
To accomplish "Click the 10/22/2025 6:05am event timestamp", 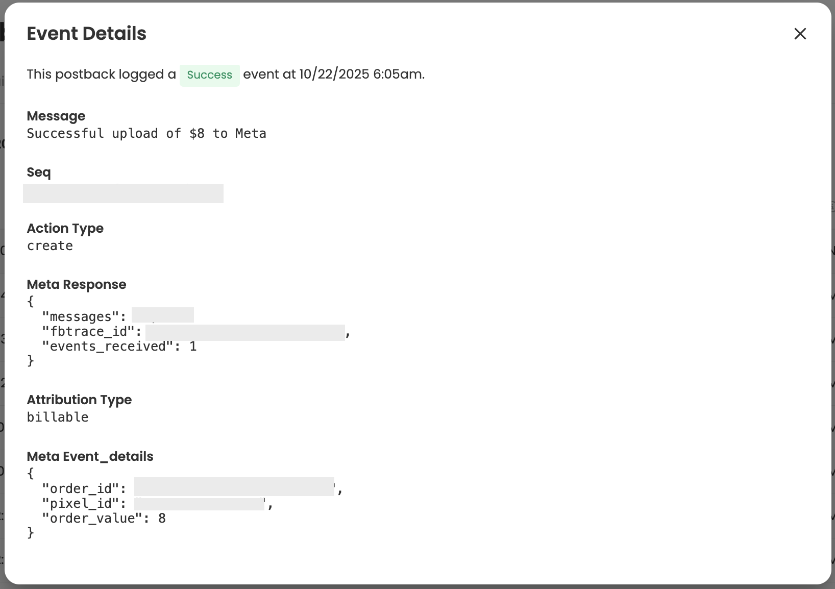I will click(361, 75).
